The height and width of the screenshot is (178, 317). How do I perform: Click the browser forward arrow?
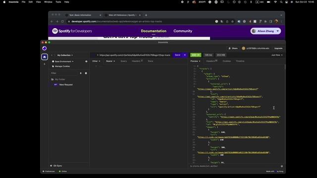click(x=57, y=21)
